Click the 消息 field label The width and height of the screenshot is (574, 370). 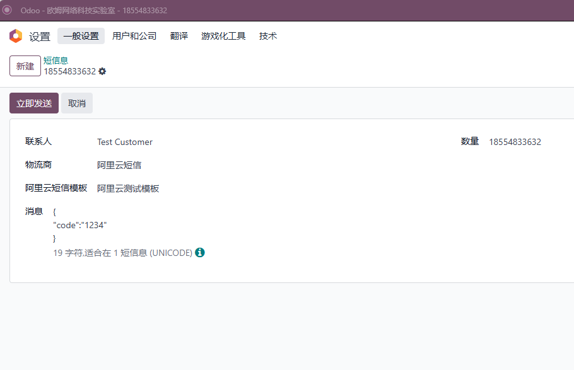tap(34, 212)
